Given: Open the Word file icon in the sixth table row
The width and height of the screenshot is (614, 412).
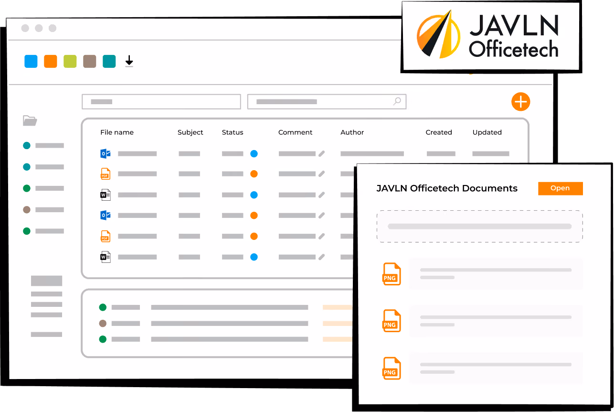Looking at the screenshot, I should [x=106, y=257].
